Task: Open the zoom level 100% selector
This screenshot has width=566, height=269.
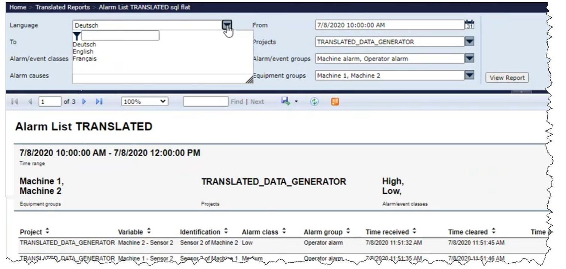Action: point(145,102)
